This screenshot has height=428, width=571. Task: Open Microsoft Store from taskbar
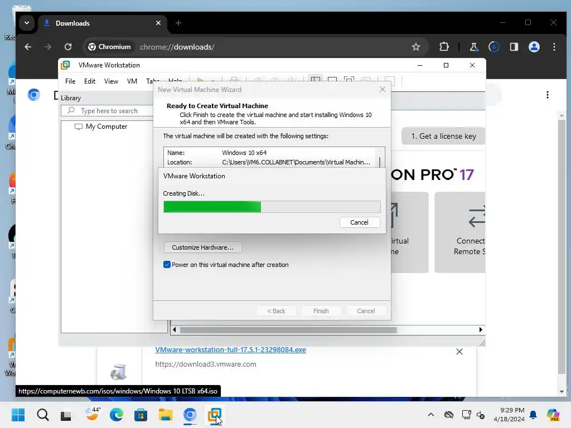[x=141, y=415]
